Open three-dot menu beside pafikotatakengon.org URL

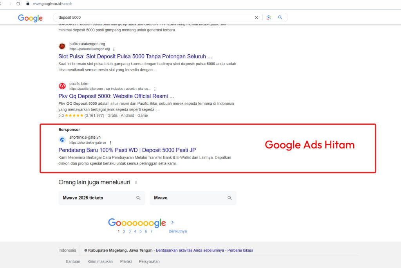tap(114, 49)
